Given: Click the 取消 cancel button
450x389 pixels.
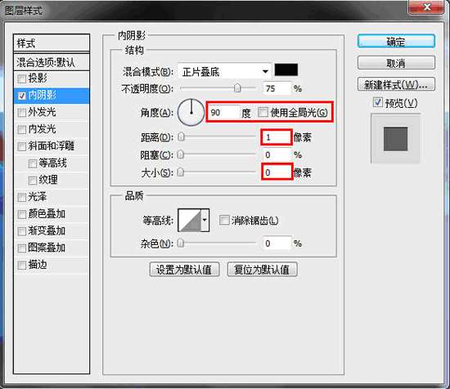Looking at the screenshot, I should [396, 63].
